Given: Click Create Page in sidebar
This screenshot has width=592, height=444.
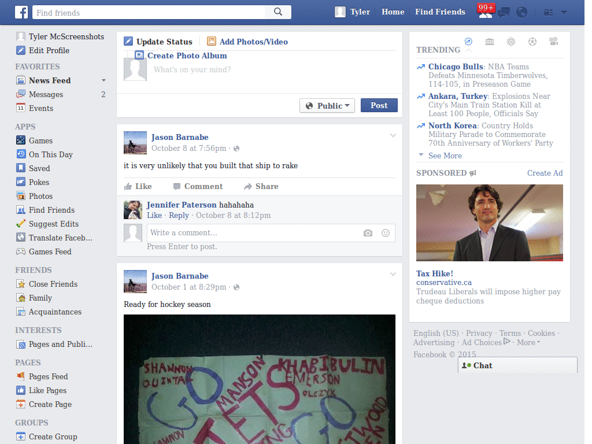Looking at the screenshot, I should tap(44, 404).
